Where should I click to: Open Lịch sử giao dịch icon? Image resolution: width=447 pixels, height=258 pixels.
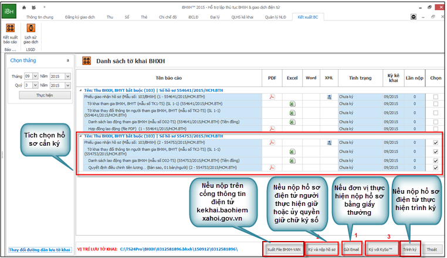coord(31,29)
